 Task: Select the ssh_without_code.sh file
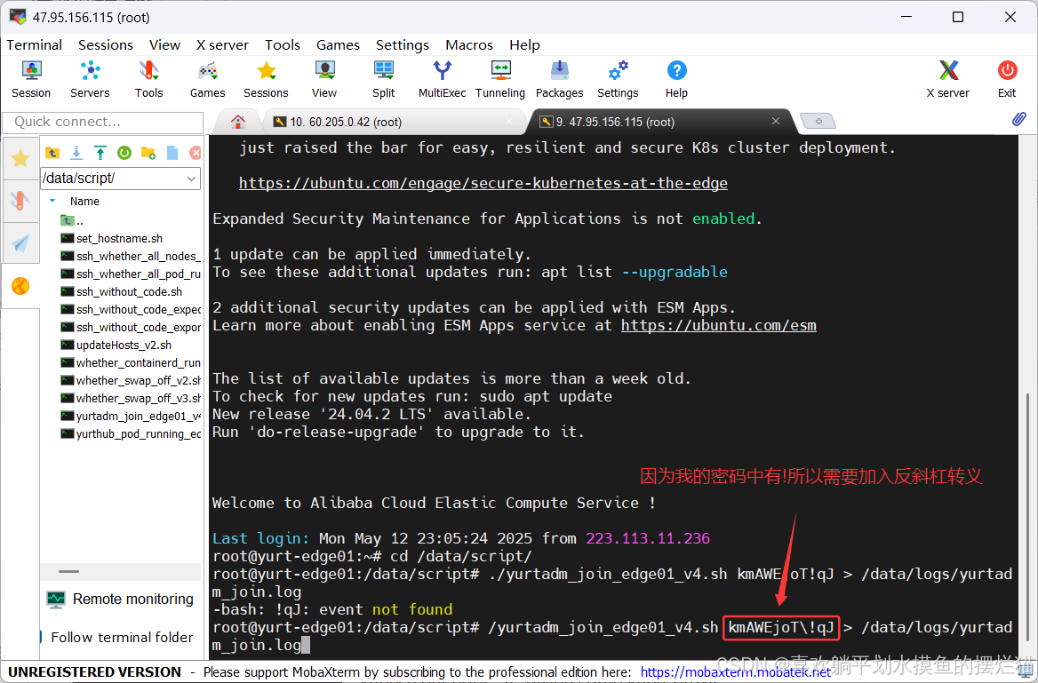coord(129,292)
